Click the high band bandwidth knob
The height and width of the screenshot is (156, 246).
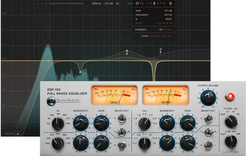pos(167,143)
